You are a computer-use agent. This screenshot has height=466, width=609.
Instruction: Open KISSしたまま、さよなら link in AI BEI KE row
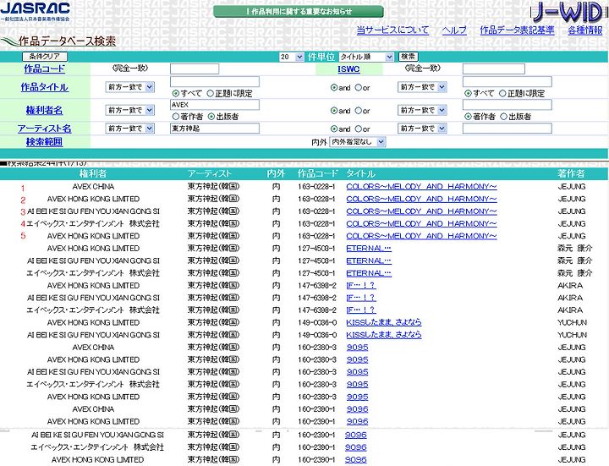(384, 335)
